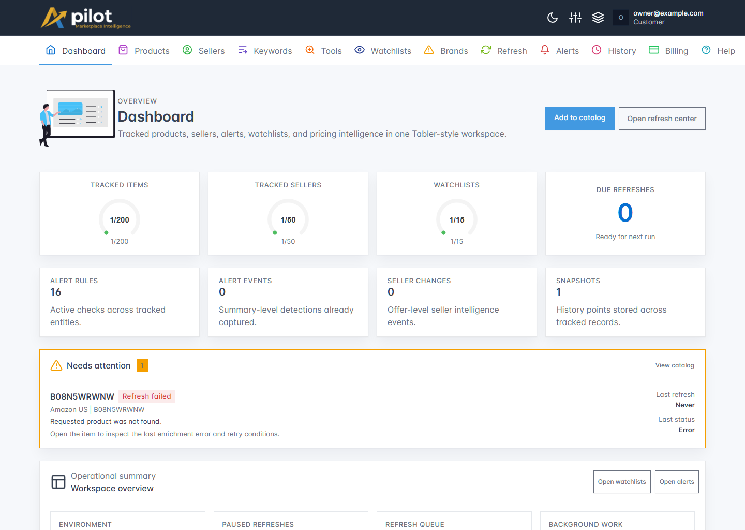The height and width of the screenshot is (530, 745).
Task: View the History tab label
Action: (x=622, y=51)
